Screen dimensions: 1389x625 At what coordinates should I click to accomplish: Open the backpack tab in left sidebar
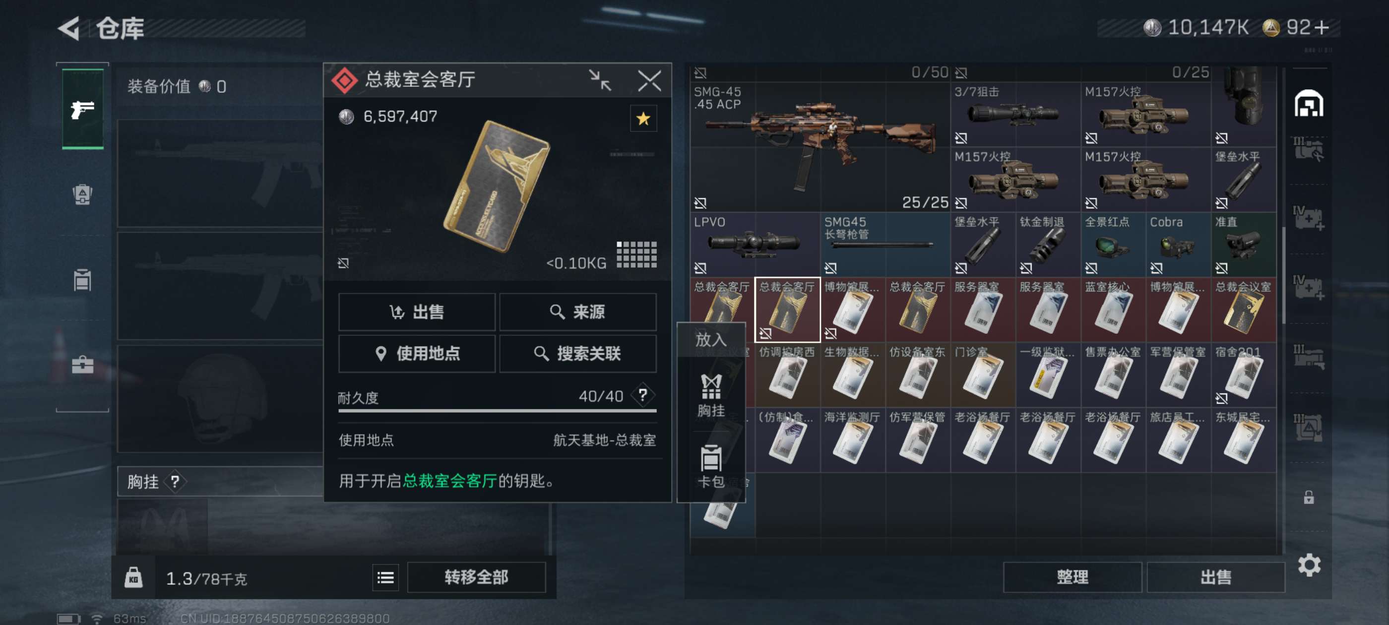pyautogui.click(x=82, y=194)
